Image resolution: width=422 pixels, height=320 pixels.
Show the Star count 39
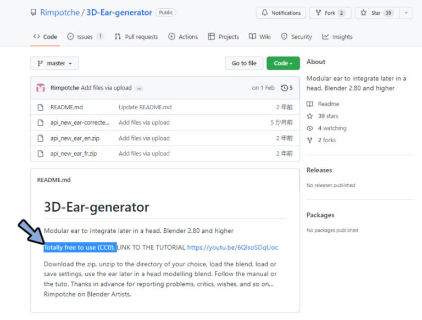388,13
